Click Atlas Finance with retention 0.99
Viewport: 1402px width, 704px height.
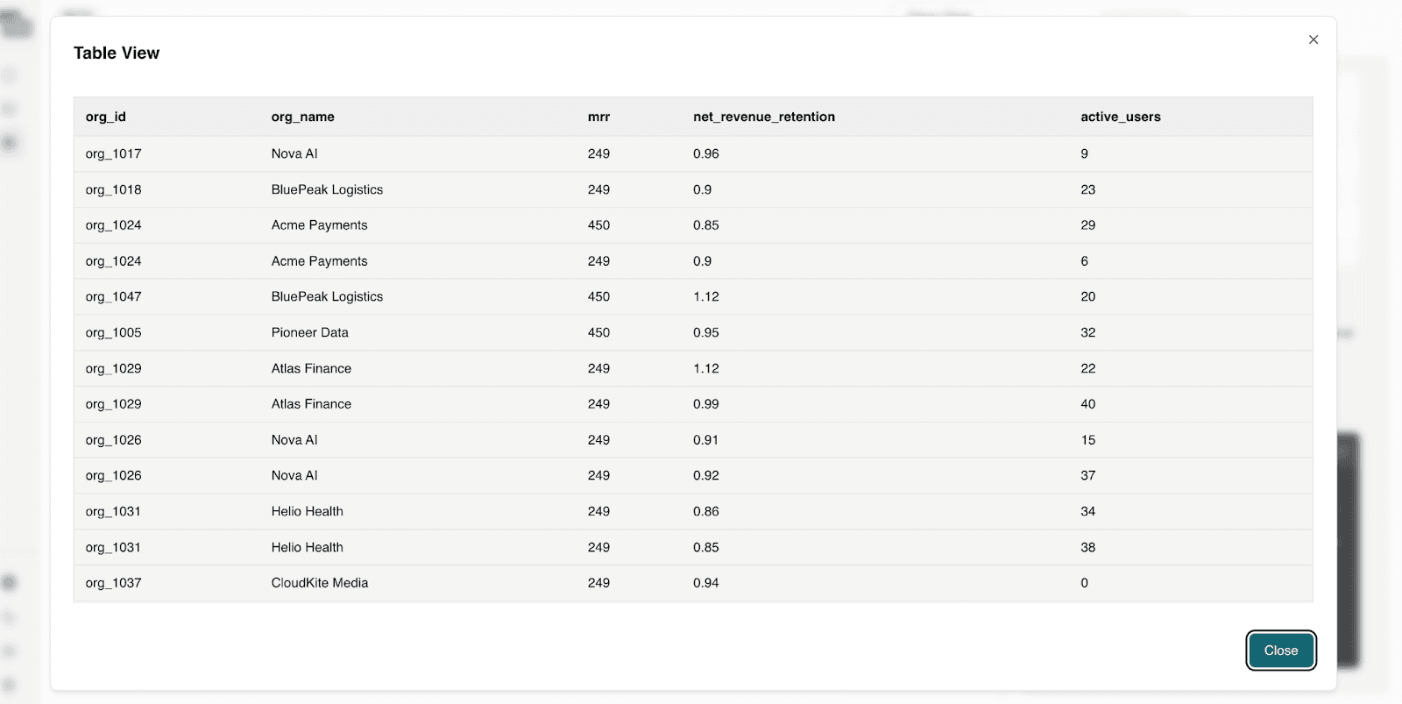[311, 404]
